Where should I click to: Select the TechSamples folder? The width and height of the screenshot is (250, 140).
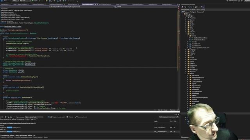click(195, 101)
